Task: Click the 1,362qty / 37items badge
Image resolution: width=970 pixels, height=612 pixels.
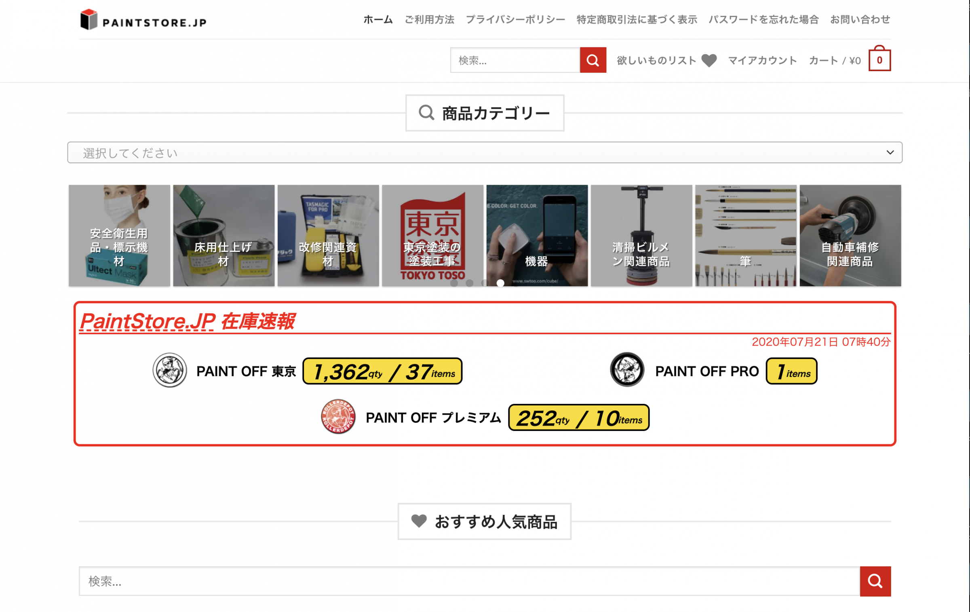Action: tap(382, 371)
